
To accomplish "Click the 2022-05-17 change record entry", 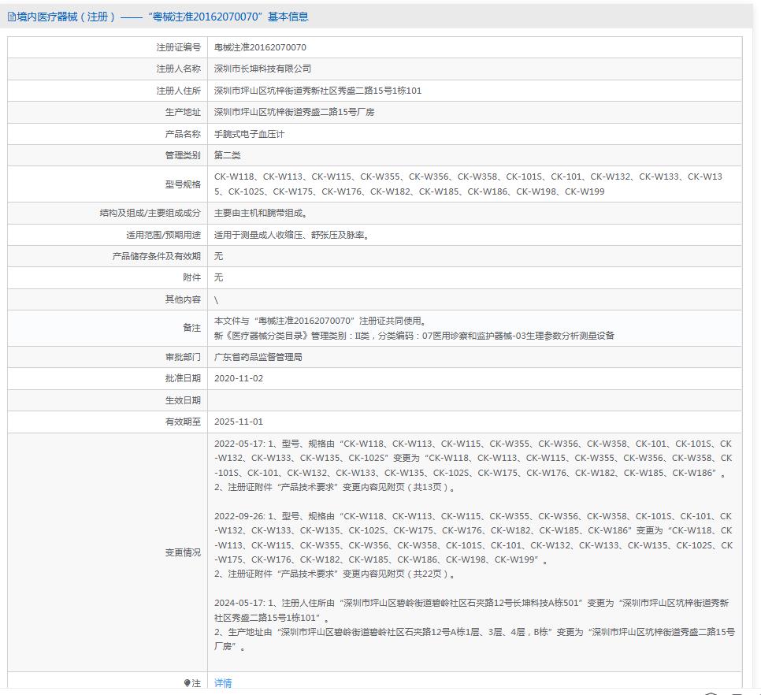I will 473,465.
